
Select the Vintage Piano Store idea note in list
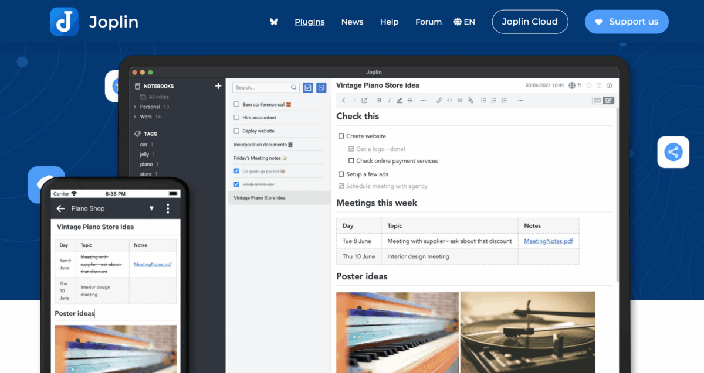[279, 198]
